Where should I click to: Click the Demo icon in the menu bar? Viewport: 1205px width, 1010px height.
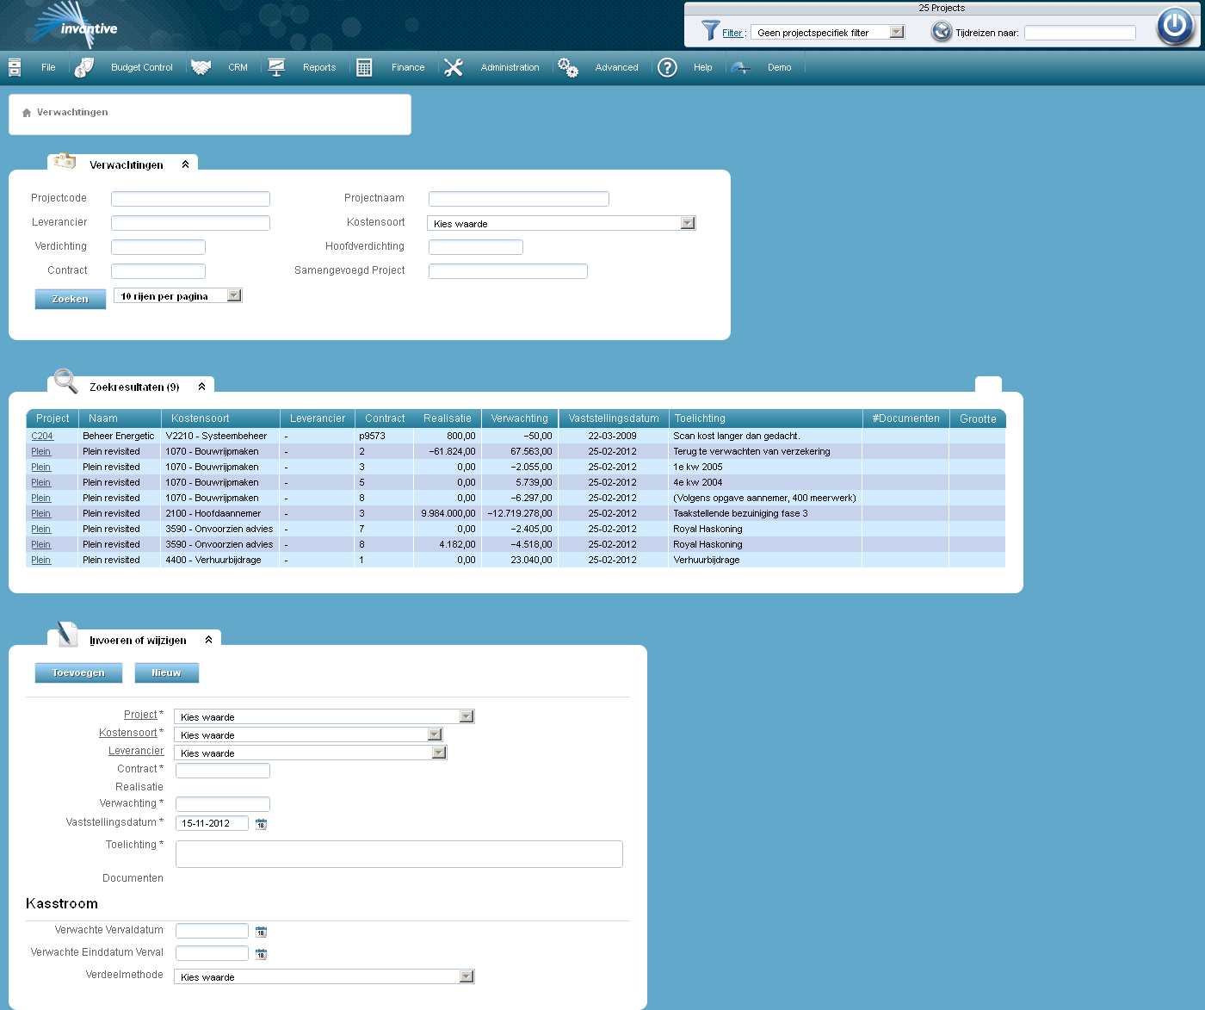point(741,67)
